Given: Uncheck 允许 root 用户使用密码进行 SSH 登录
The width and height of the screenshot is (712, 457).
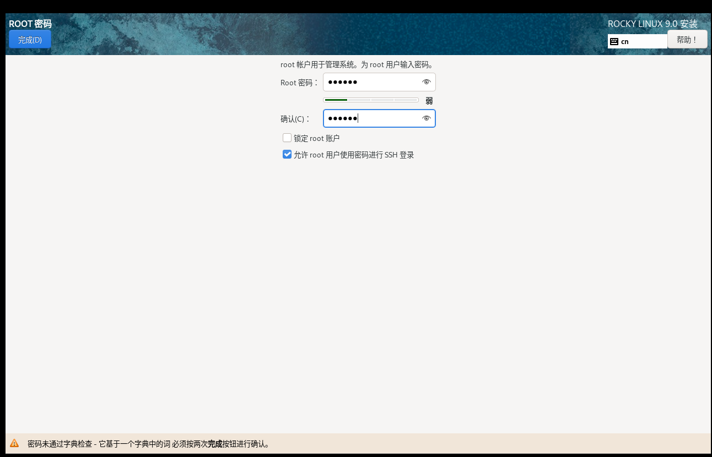Looking at the screenshot, I should tap(287, 155).
